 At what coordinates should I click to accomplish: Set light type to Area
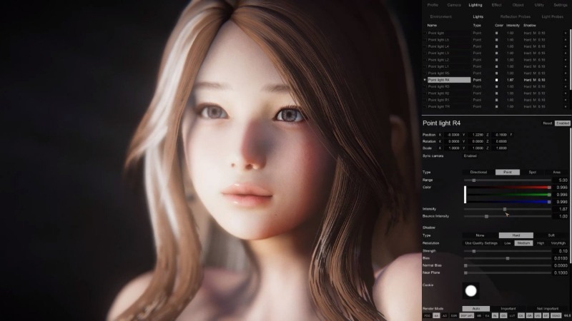tap(557, 172)
